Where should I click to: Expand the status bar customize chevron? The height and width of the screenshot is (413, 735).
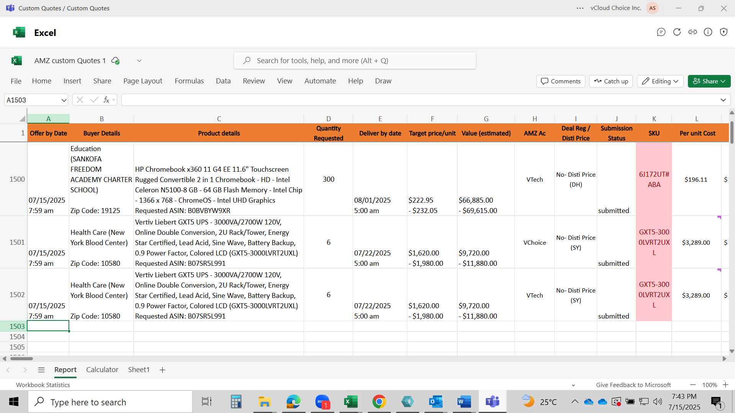pyautogui.click(x=573, y=385)
